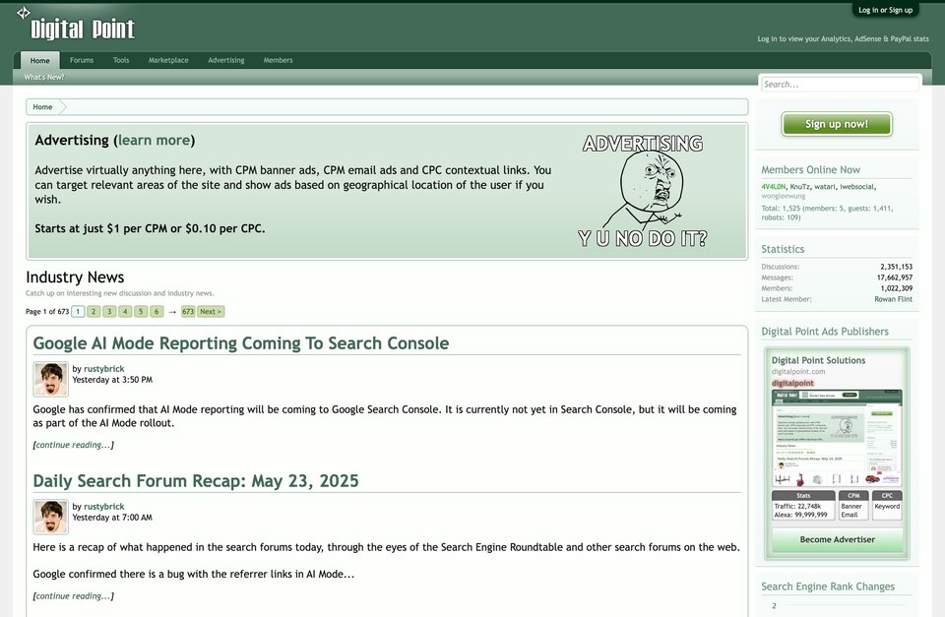Continue reading the Daily Search Forum Recap
The width and height of the screenshot is (945, 617).
(x=73, y=596)
